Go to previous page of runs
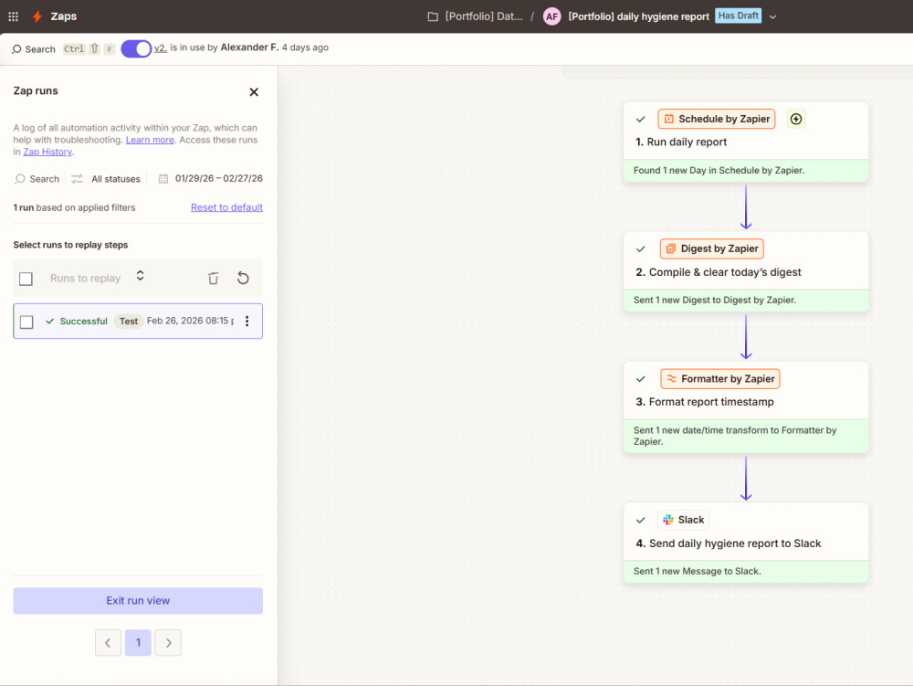This screenshot has height=686, width=913. click(108, 643)
